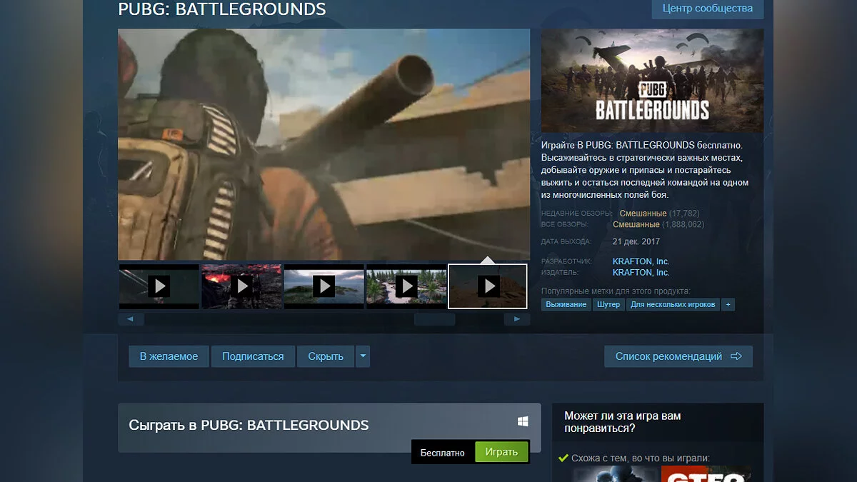Click the Сыграть в PUBG: BATTLEGROUNDS heading
The height and width of the screenshot is (482, 857).
point(249,425)
